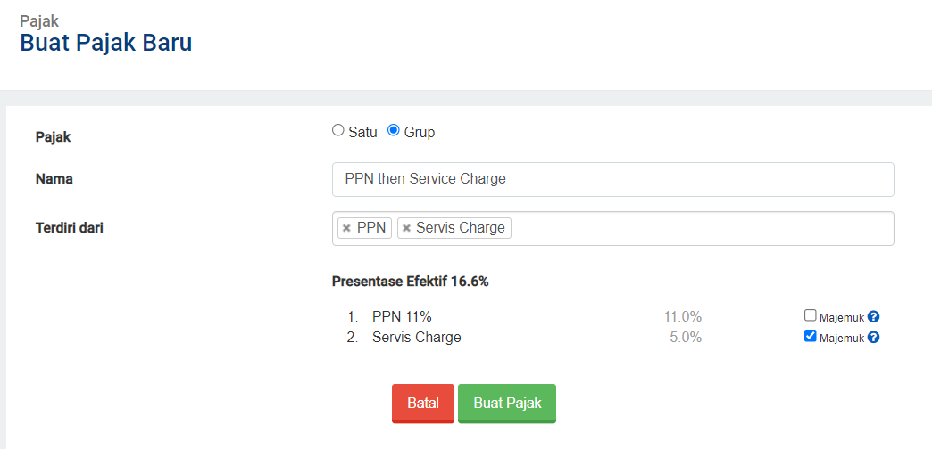Viewport: 932px width, 449px height.
Task: Click the Presentase Efektif 16.6% text
Action: tap(410, 282)
